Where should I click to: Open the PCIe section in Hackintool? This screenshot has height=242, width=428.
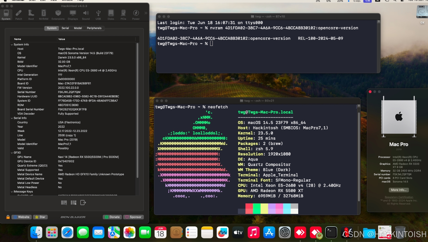(x=123, y=15)
